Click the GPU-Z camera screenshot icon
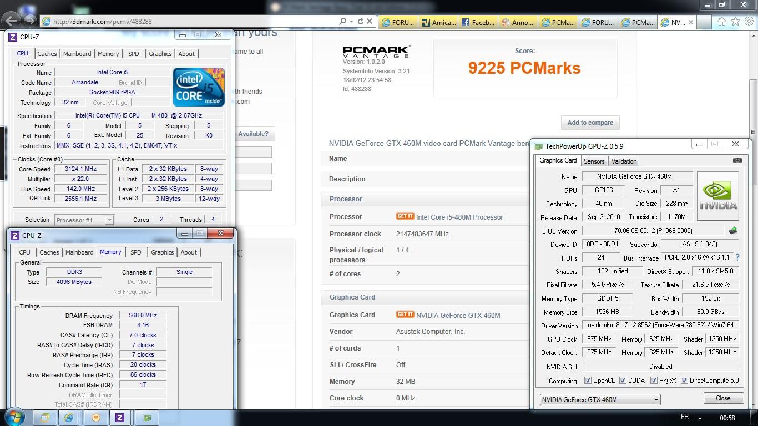758x426 pixels. [x=737, y=160]
